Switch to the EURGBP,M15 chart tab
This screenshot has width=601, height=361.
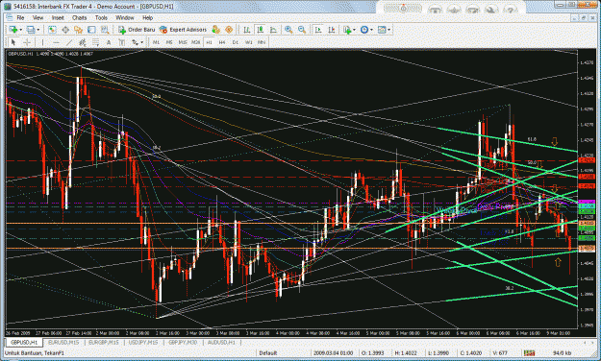(x=104, y=342)
